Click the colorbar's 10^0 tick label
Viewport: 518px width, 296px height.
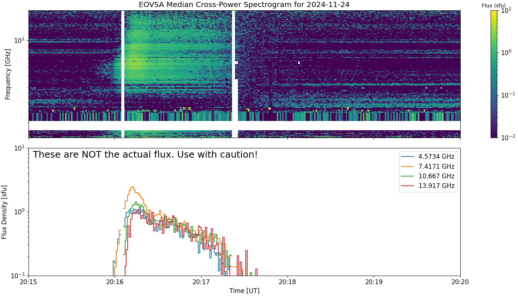click(506, 53)
